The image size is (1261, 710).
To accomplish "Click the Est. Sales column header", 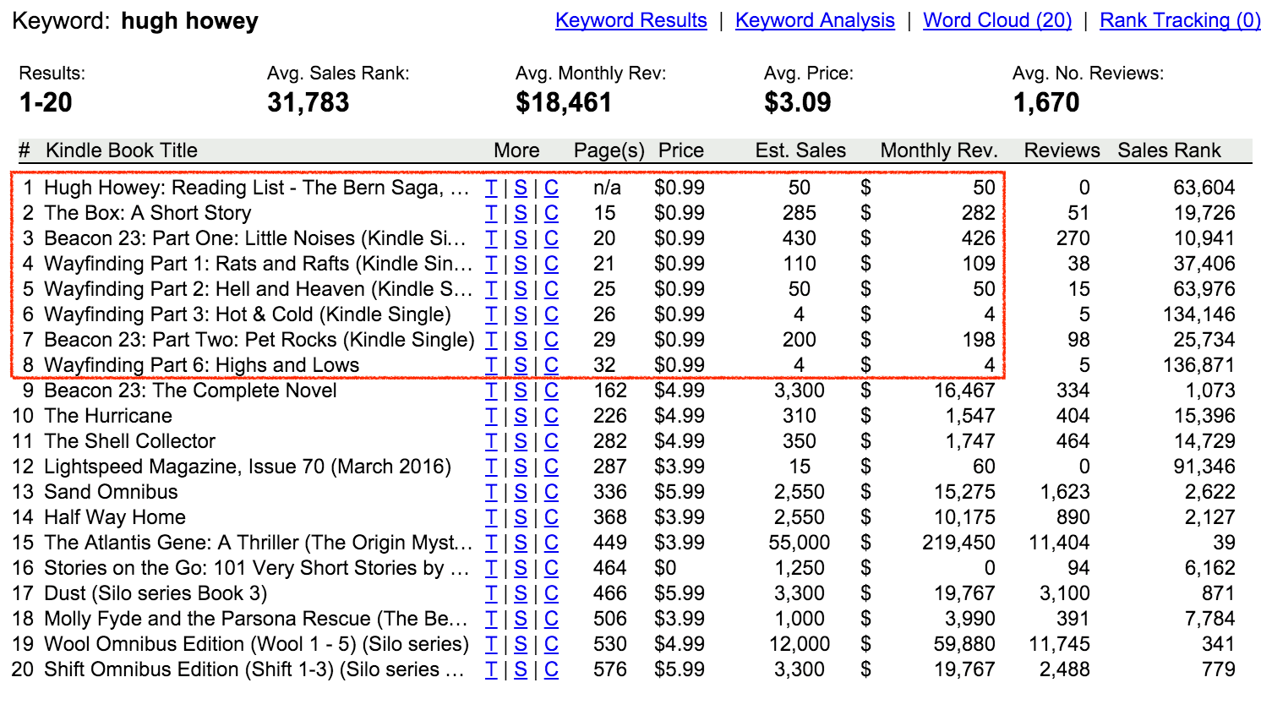I will [x=800, y=150].
